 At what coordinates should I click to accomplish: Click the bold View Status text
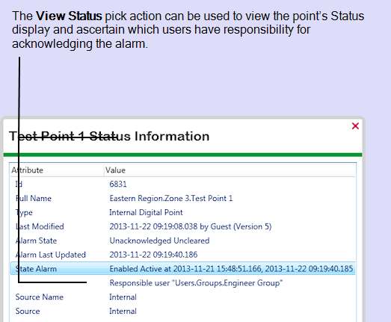click(69, 16)
